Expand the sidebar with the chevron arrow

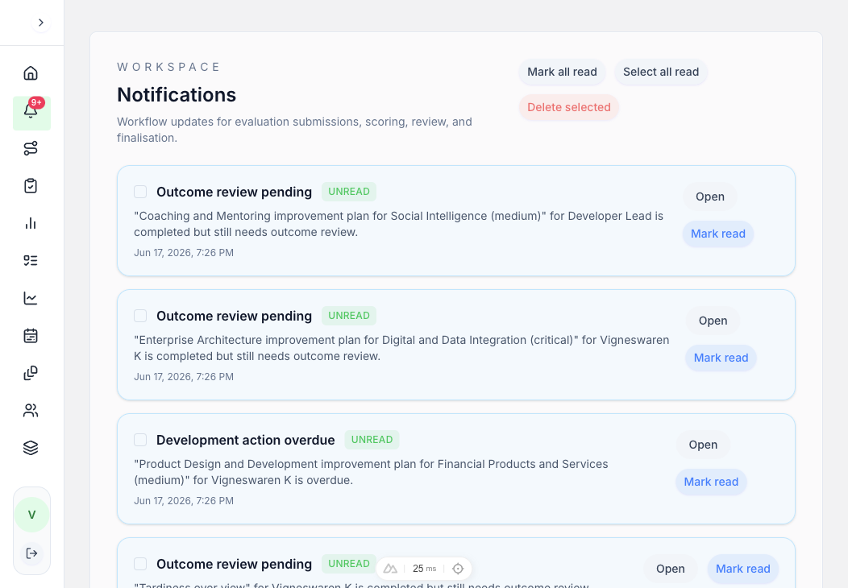40,23
